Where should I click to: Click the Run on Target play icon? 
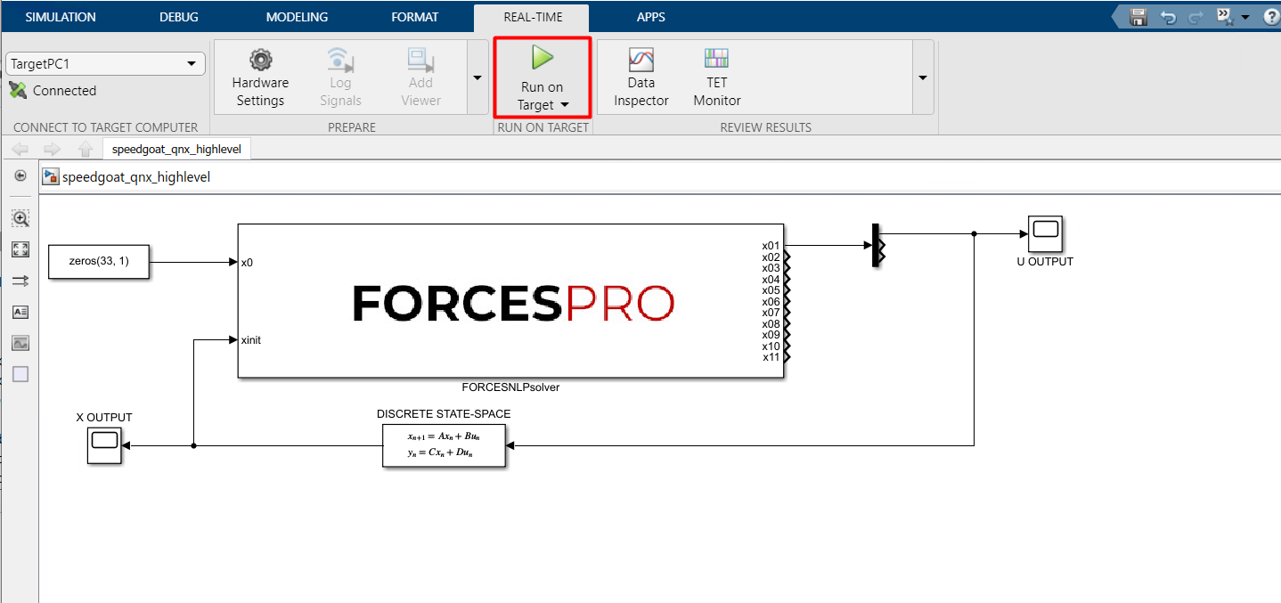[x=542, y=59]
